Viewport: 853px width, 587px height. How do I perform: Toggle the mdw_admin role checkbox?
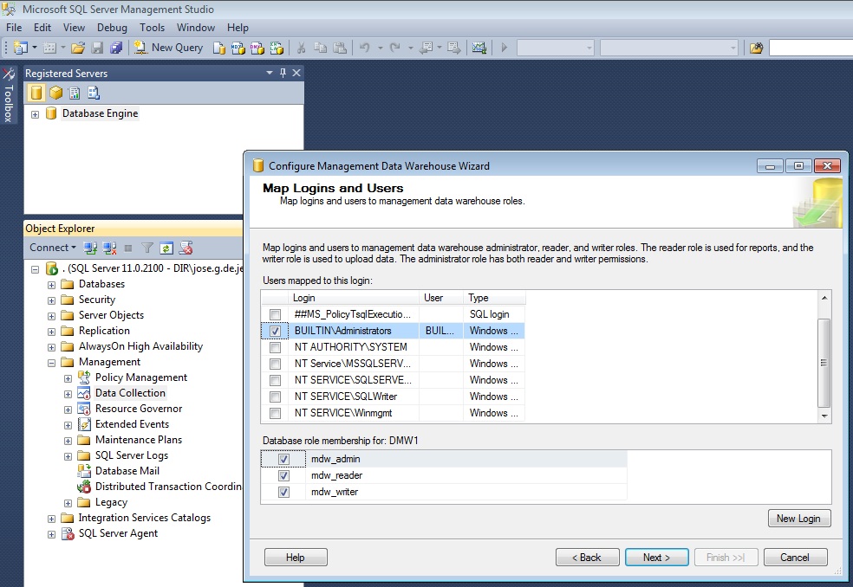(283, 459)
